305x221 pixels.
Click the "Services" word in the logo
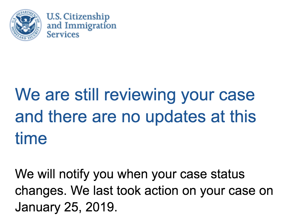tap(63, 34)
